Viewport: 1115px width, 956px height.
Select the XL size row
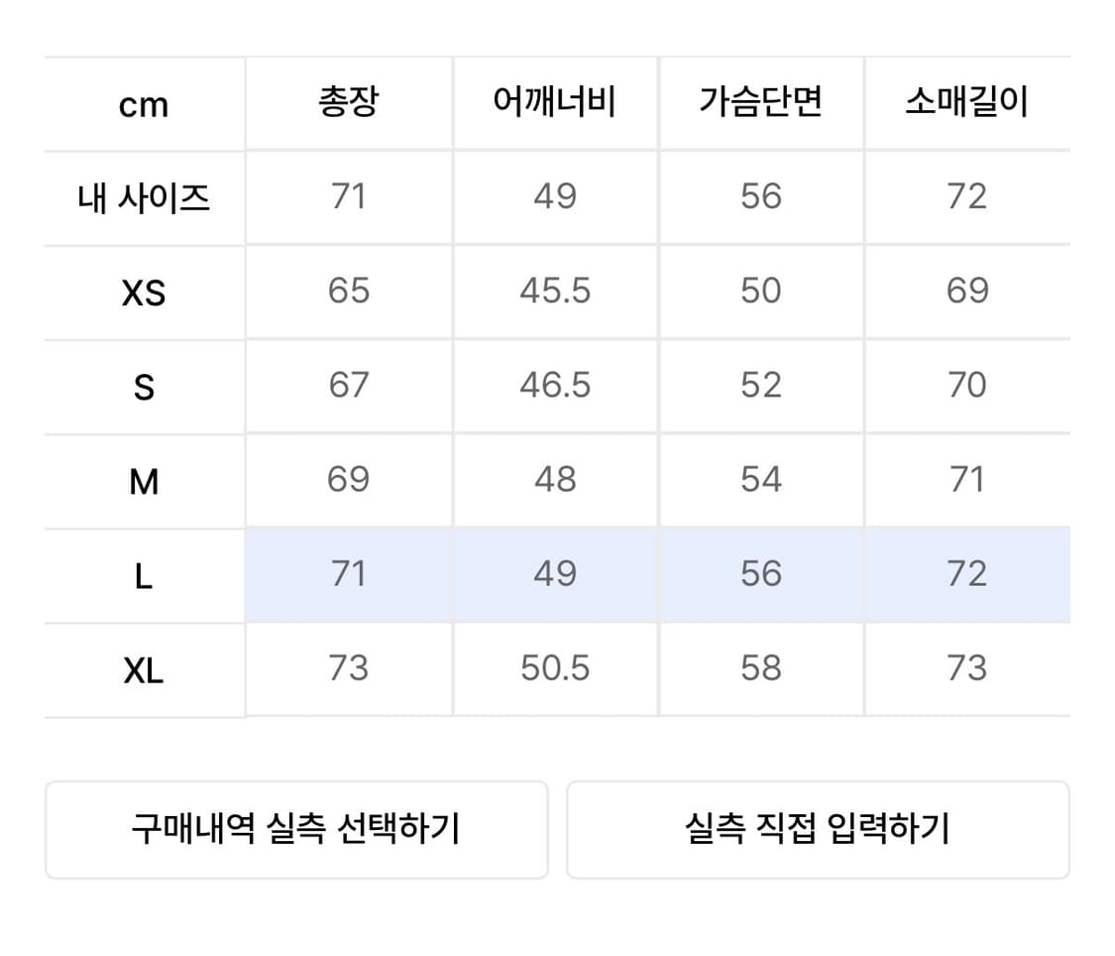click(144, 670)
